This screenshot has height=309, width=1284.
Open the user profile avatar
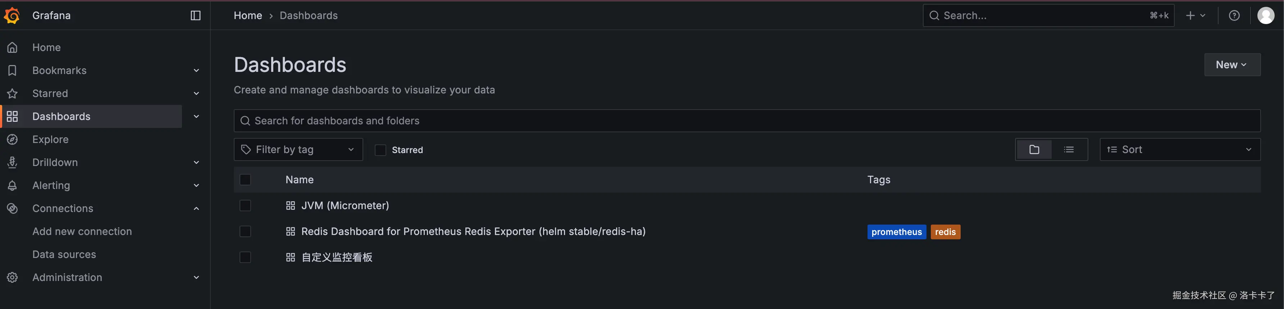click(x=1266, y=15)
